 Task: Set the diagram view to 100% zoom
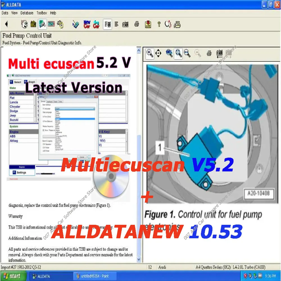(x=169, y=53)
